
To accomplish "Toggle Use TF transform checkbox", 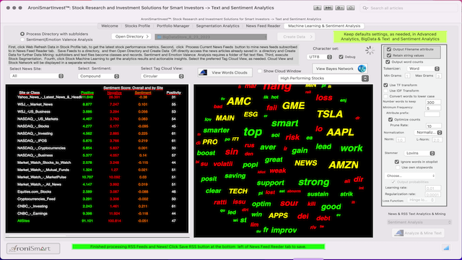I will [x=385, y=85].
